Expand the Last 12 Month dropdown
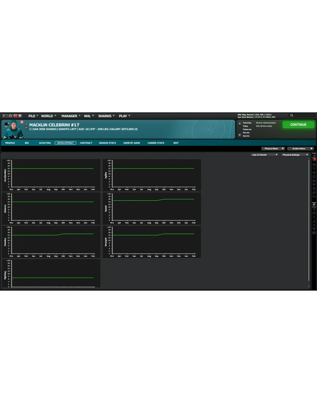Screen dimensions: 317x403 [265, 155]
